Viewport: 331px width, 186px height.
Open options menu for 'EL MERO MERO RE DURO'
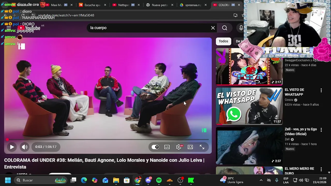321,169
